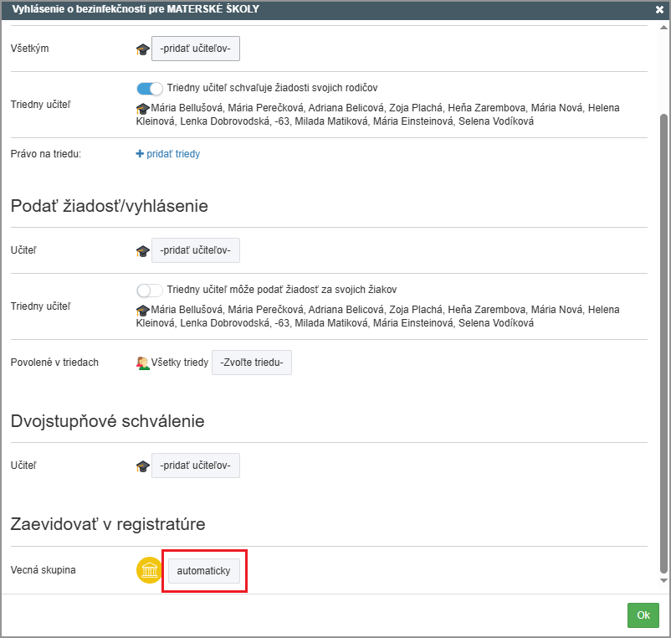Click the student icon beside Všetky triedy

(142, 363)
